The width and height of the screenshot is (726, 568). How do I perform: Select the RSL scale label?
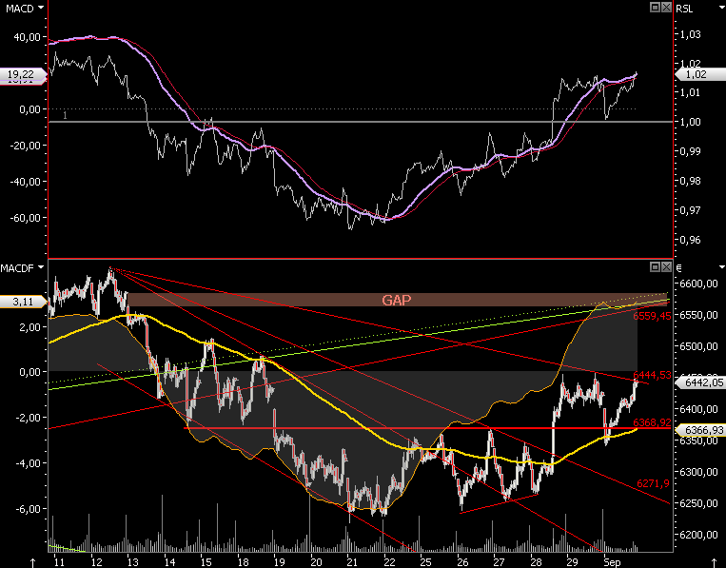684,9
